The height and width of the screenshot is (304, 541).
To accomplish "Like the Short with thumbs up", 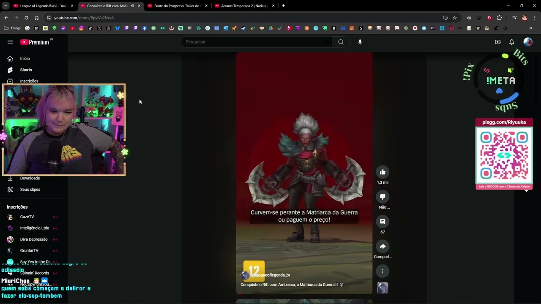I will [383, 172].
